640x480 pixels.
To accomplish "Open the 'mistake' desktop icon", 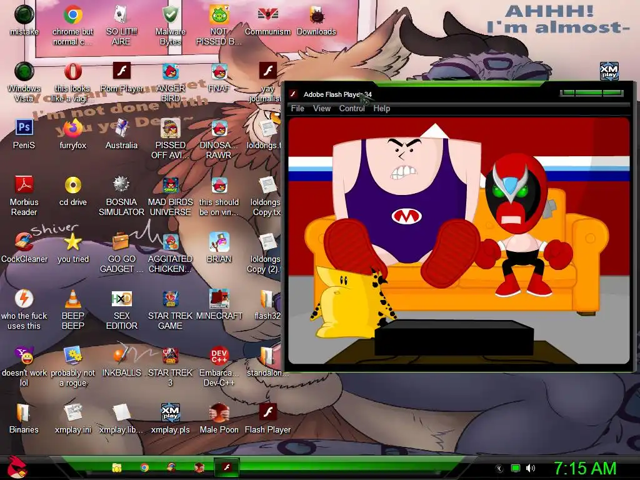I will [24, 21].
